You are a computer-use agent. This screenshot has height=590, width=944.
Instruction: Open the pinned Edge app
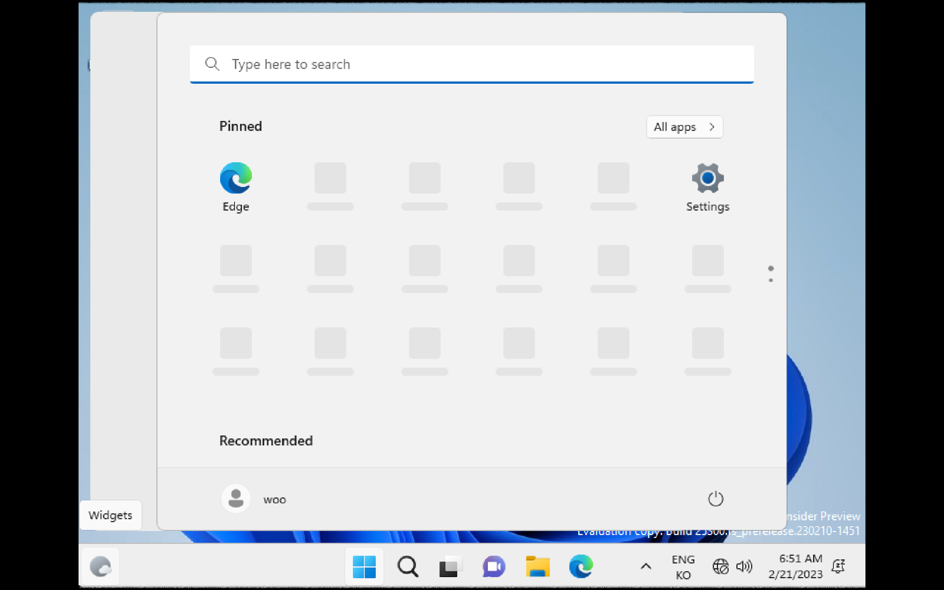coord(236,187)
